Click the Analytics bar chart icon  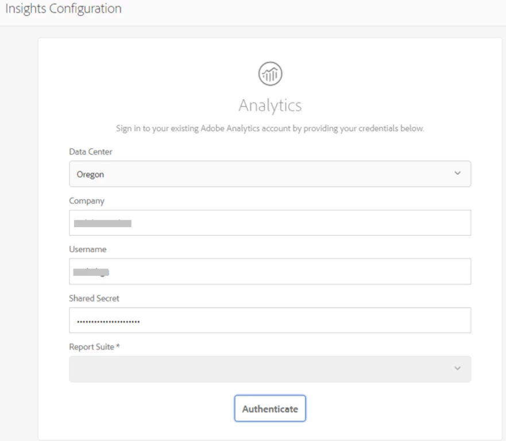point(270,74)
